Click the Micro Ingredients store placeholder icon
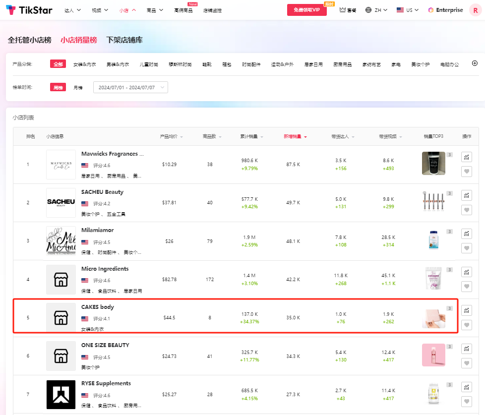Viewport: 485px width, 415px height. [x=61, y=280]
